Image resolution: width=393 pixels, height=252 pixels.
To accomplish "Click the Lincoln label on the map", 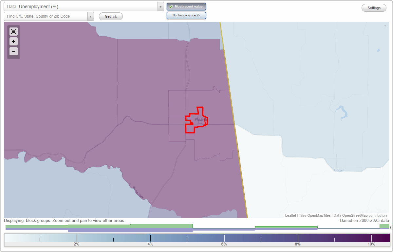I will click(x=339, y=170).
